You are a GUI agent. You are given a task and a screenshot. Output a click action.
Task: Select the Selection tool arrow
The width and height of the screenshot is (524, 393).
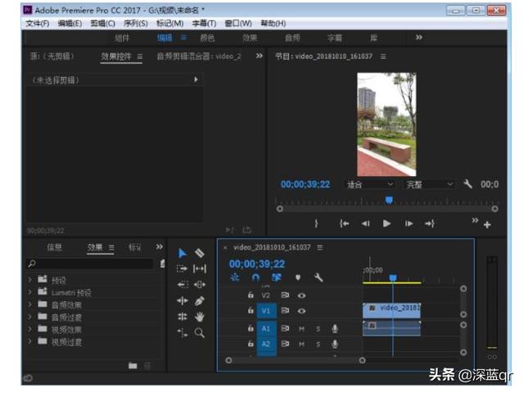click(182, 253)
